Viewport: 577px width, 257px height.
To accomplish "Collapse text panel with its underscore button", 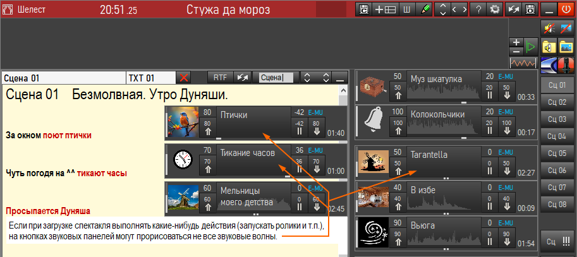I will click(x=340, y=78).
